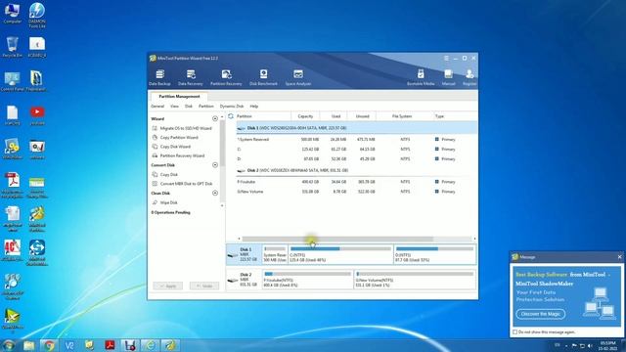This screenshot has width=626, height=352.
Task: Open the Recycle Bin desktop icon
Action: coord(12,47)
